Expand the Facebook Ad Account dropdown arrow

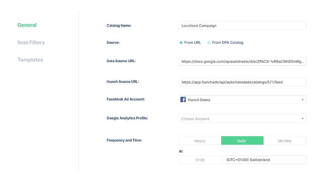[302, 100]
